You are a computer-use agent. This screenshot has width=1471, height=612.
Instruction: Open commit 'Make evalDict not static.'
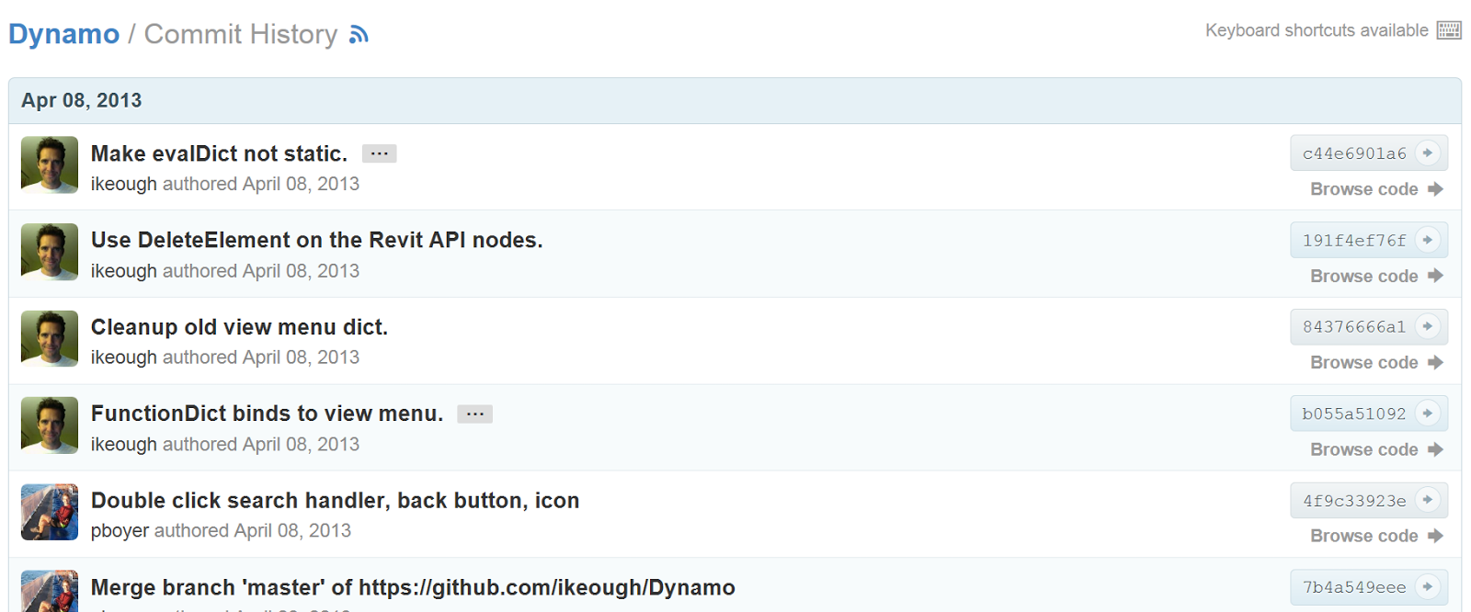[x=219, y=153]
